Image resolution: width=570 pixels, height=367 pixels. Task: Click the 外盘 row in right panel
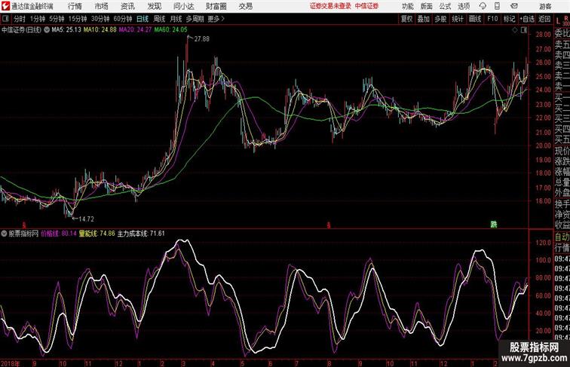tap(562, 193)
